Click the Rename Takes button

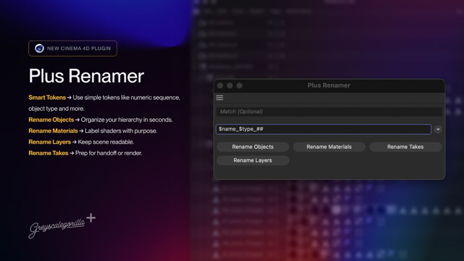coord(406,147)
